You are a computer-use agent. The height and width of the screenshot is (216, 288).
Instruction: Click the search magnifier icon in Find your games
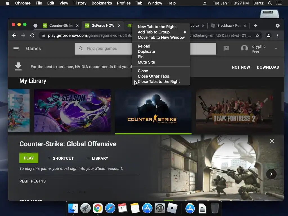coord(80,48)
